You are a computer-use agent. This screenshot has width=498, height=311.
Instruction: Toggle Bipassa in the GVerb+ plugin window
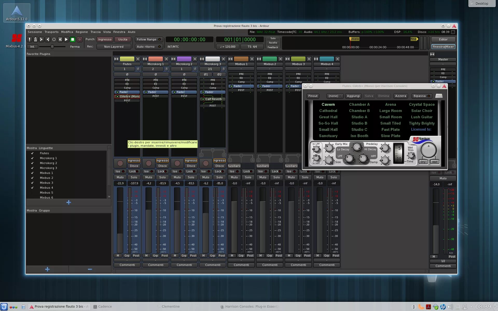coord(422,96)
